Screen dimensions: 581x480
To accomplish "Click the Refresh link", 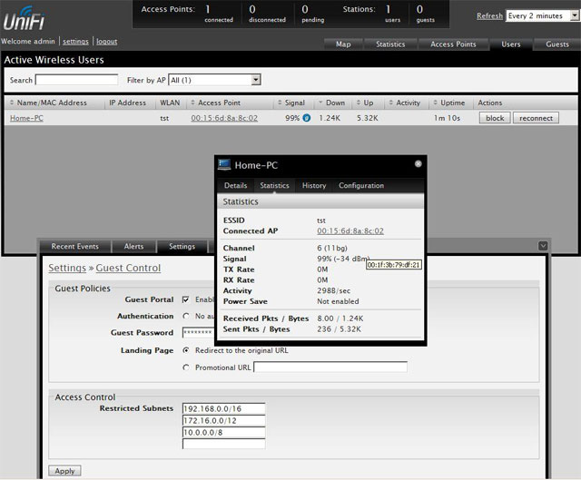I will point(489,15).
